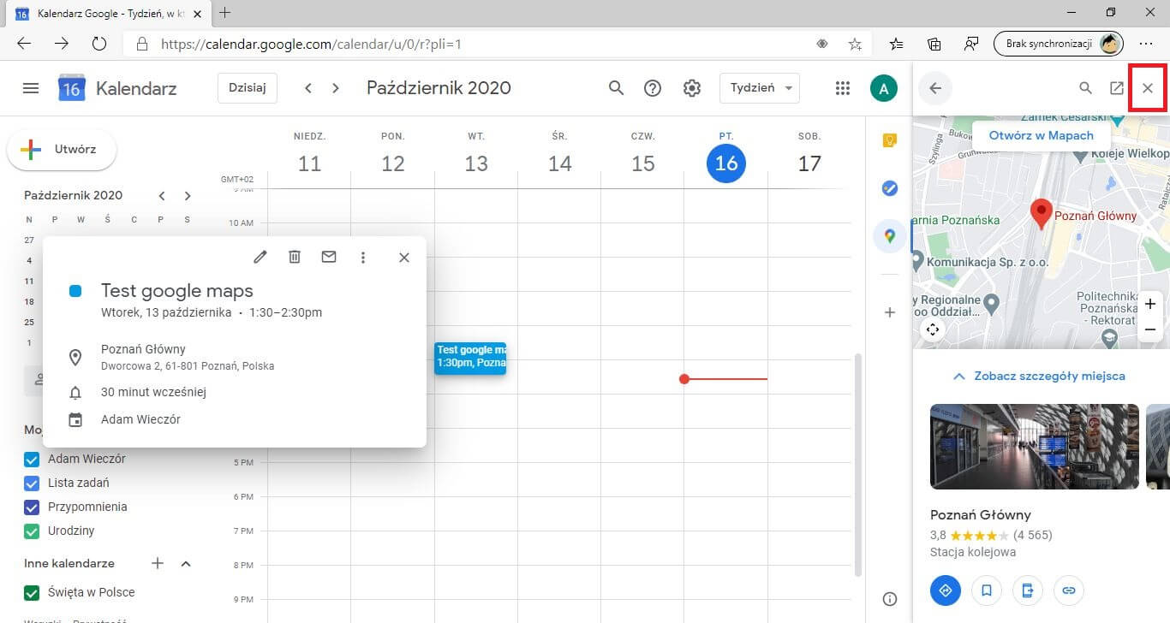Zoom in on the map
The height and width of the screenshot is (623, 1170).
(1150, 304)
